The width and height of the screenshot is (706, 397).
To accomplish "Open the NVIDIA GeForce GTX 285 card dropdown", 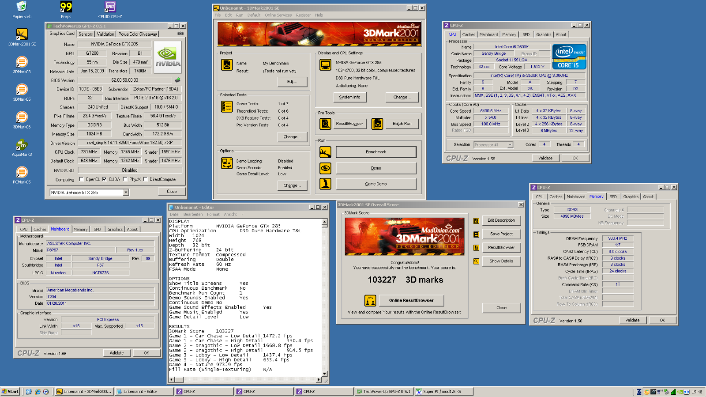I will click(126, 193).
